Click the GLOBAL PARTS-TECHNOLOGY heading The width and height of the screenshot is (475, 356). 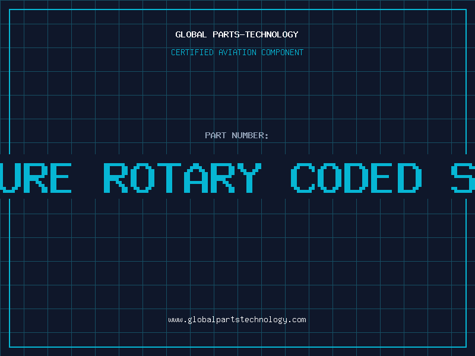tap(237, 34)
